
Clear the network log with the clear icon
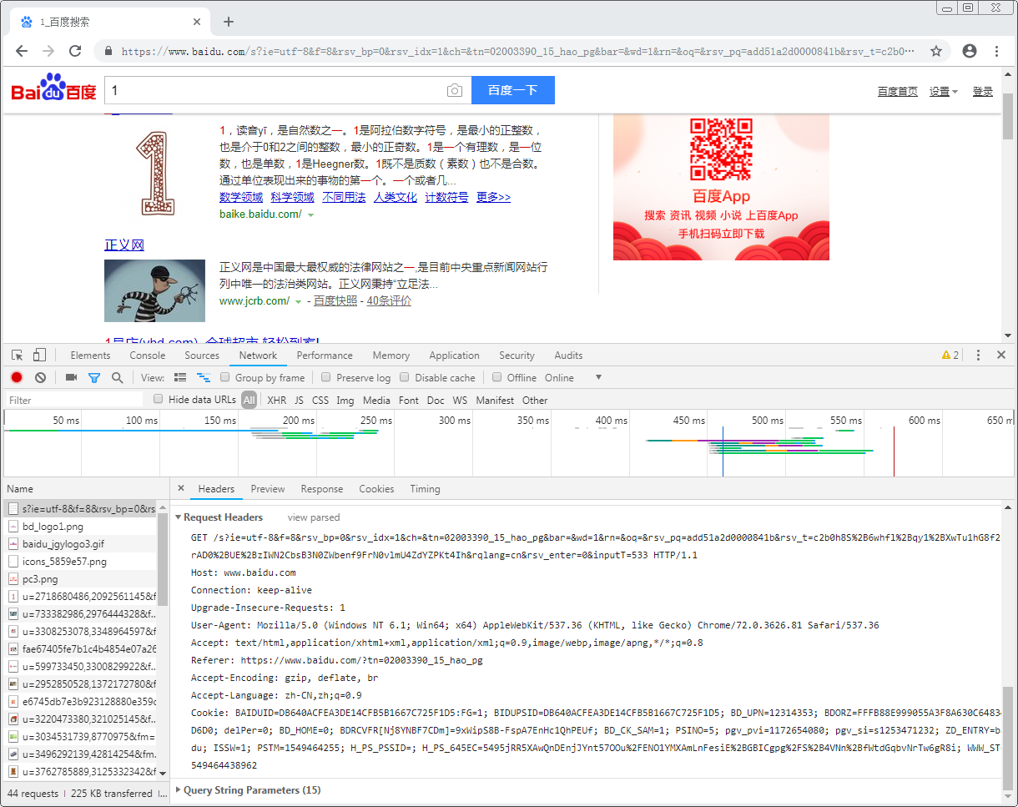click(39, 377)
